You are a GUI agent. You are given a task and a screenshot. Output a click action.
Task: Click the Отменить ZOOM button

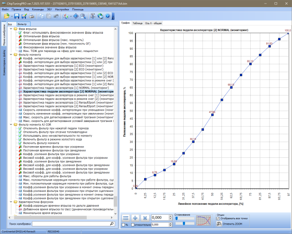pos(230,224)
